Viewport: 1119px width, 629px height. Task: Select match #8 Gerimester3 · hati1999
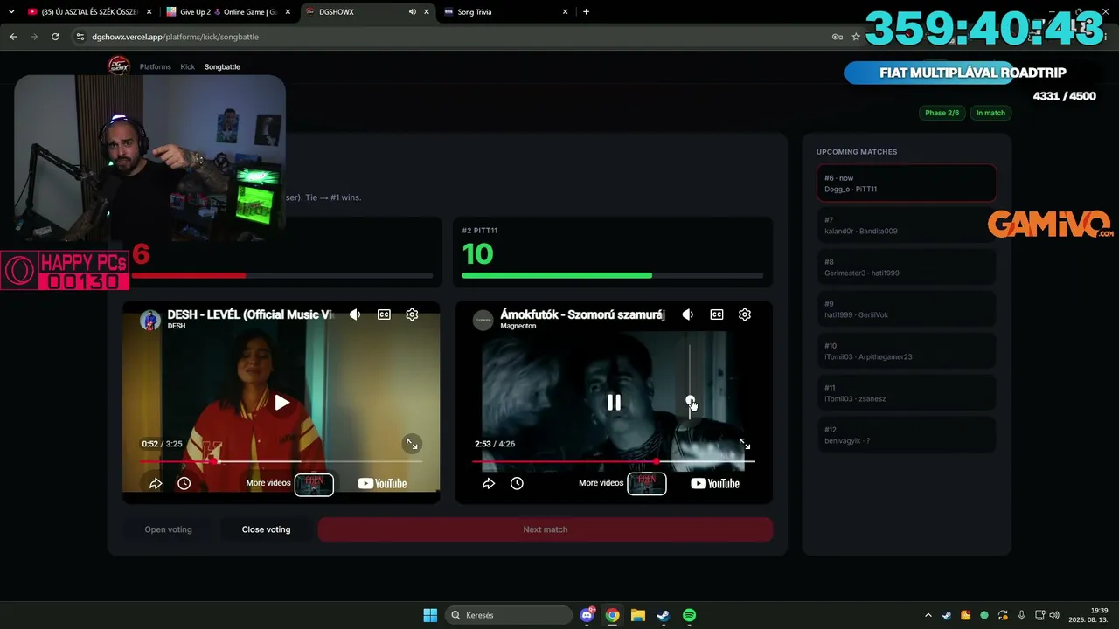click(x=907, y=267)
